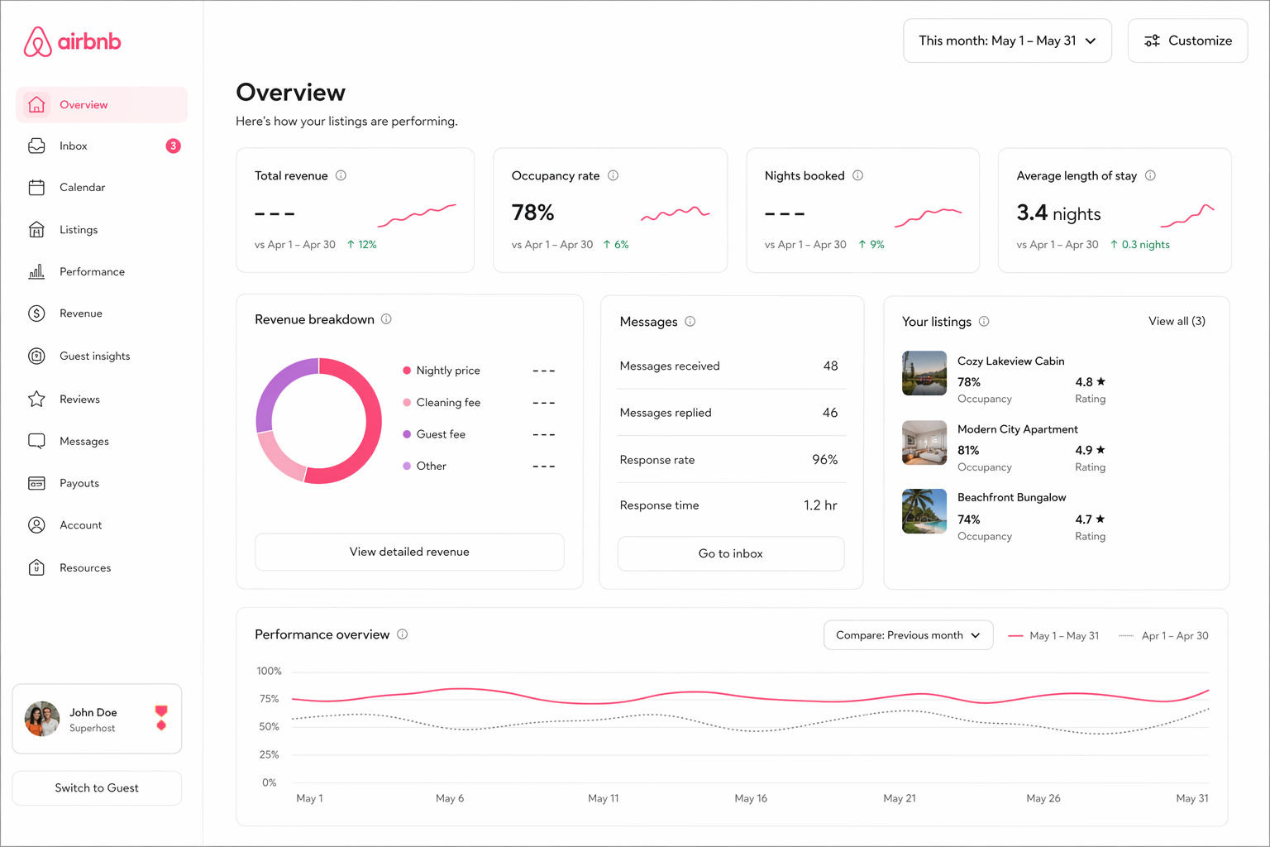The width and height of the screenshot is (1270, 847).
Task: Click the Performance overview info icon
Action: coord(403,634)
